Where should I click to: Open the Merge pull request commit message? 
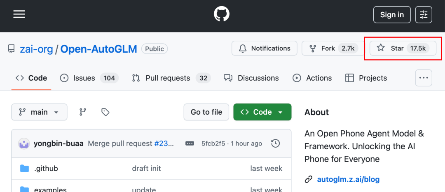click(120, 143)
